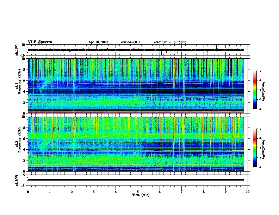Click the '8' kHz tick on ch.2 frequency axis
The height and width of the screenshot is (215, 279).
[x=25, y=128]
